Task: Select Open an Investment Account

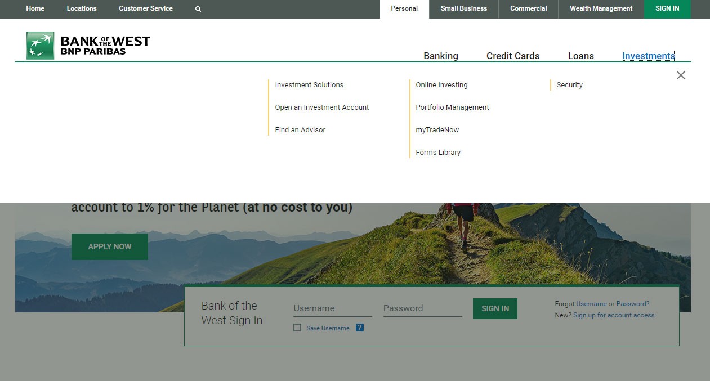Action: click(x=322, y=107)
